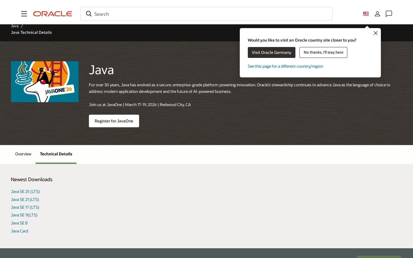Open the hamburger navigation menu
413x258 pixels.
24,14
